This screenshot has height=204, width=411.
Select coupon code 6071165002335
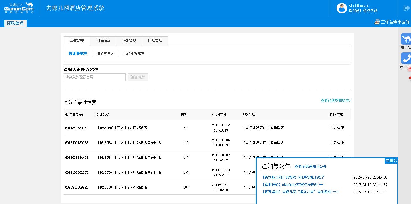tap(77, 172)
